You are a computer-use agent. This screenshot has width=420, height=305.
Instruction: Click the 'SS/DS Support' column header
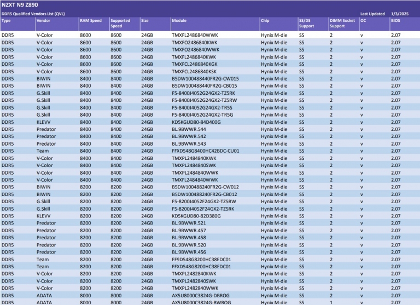[x=306, y=24]
